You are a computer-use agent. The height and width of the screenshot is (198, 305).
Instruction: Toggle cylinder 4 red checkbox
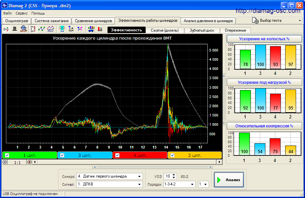tap(117, 155)
